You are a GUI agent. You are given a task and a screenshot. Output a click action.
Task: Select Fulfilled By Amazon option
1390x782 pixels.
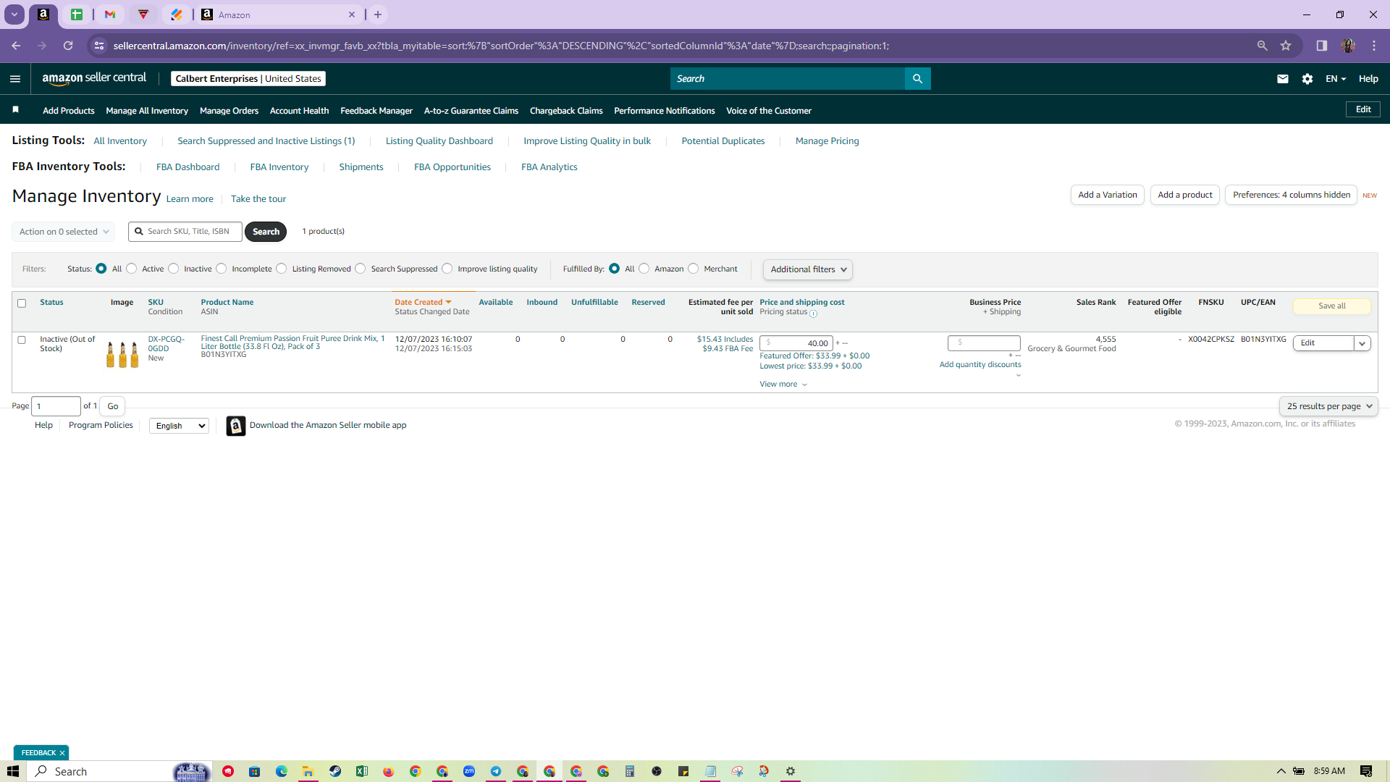[x=644, y=269]
